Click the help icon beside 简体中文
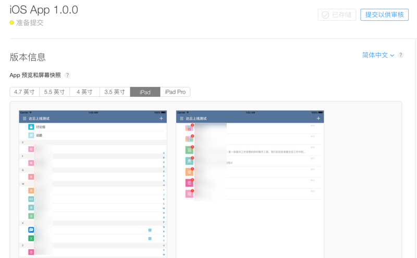417x258 pixels. click(x=400, y=55)
